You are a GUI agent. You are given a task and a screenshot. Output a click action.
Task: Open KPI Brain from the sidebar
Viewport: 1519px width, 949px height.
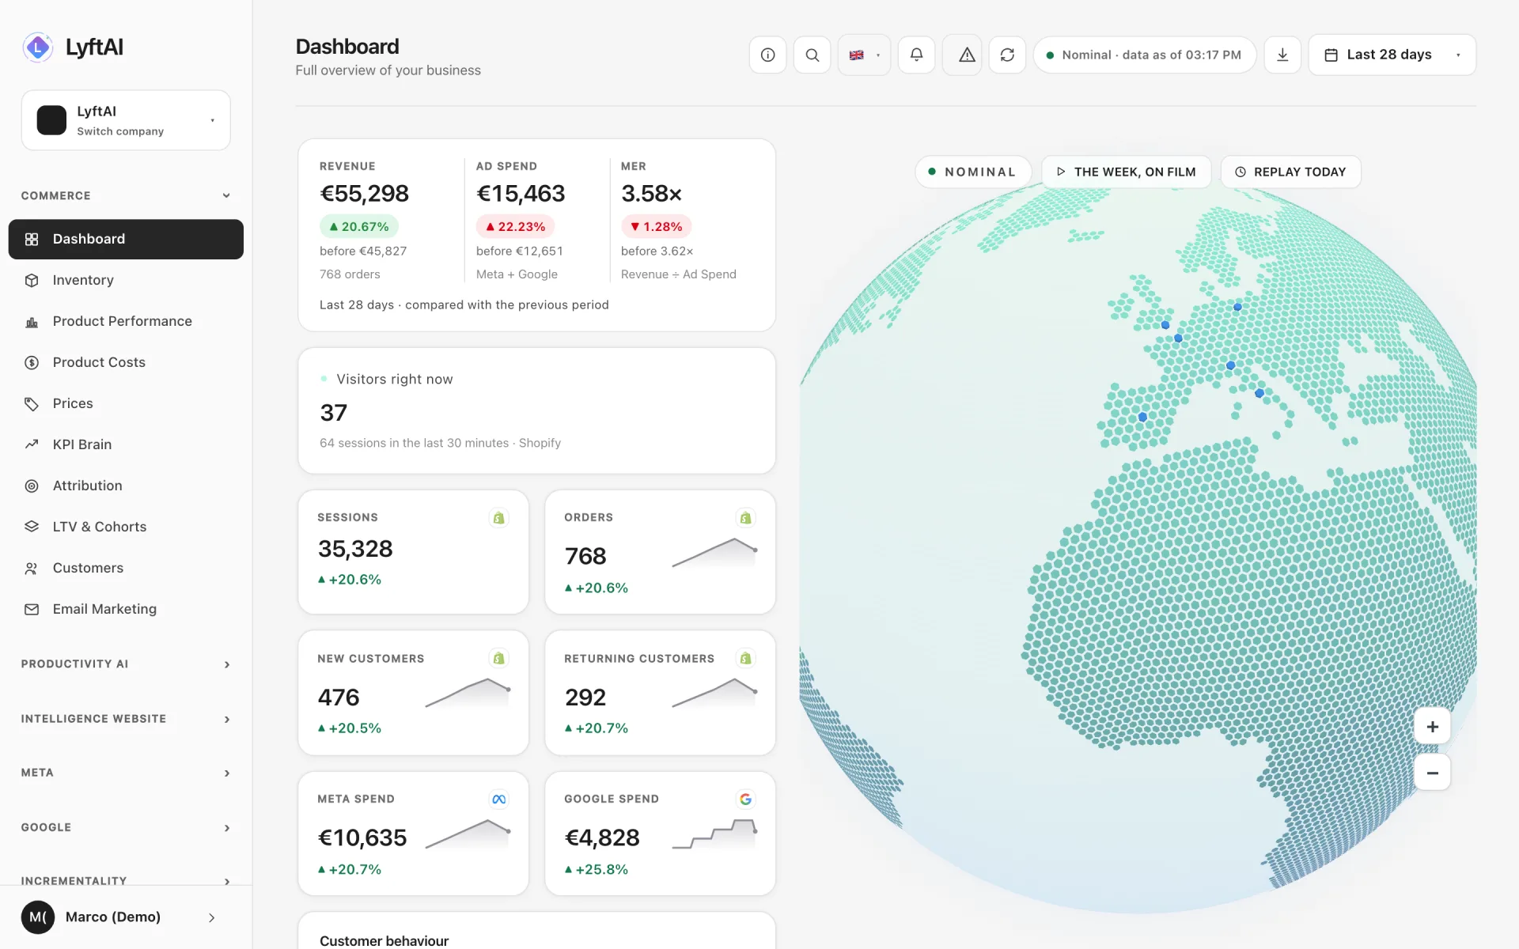point(126,444)
